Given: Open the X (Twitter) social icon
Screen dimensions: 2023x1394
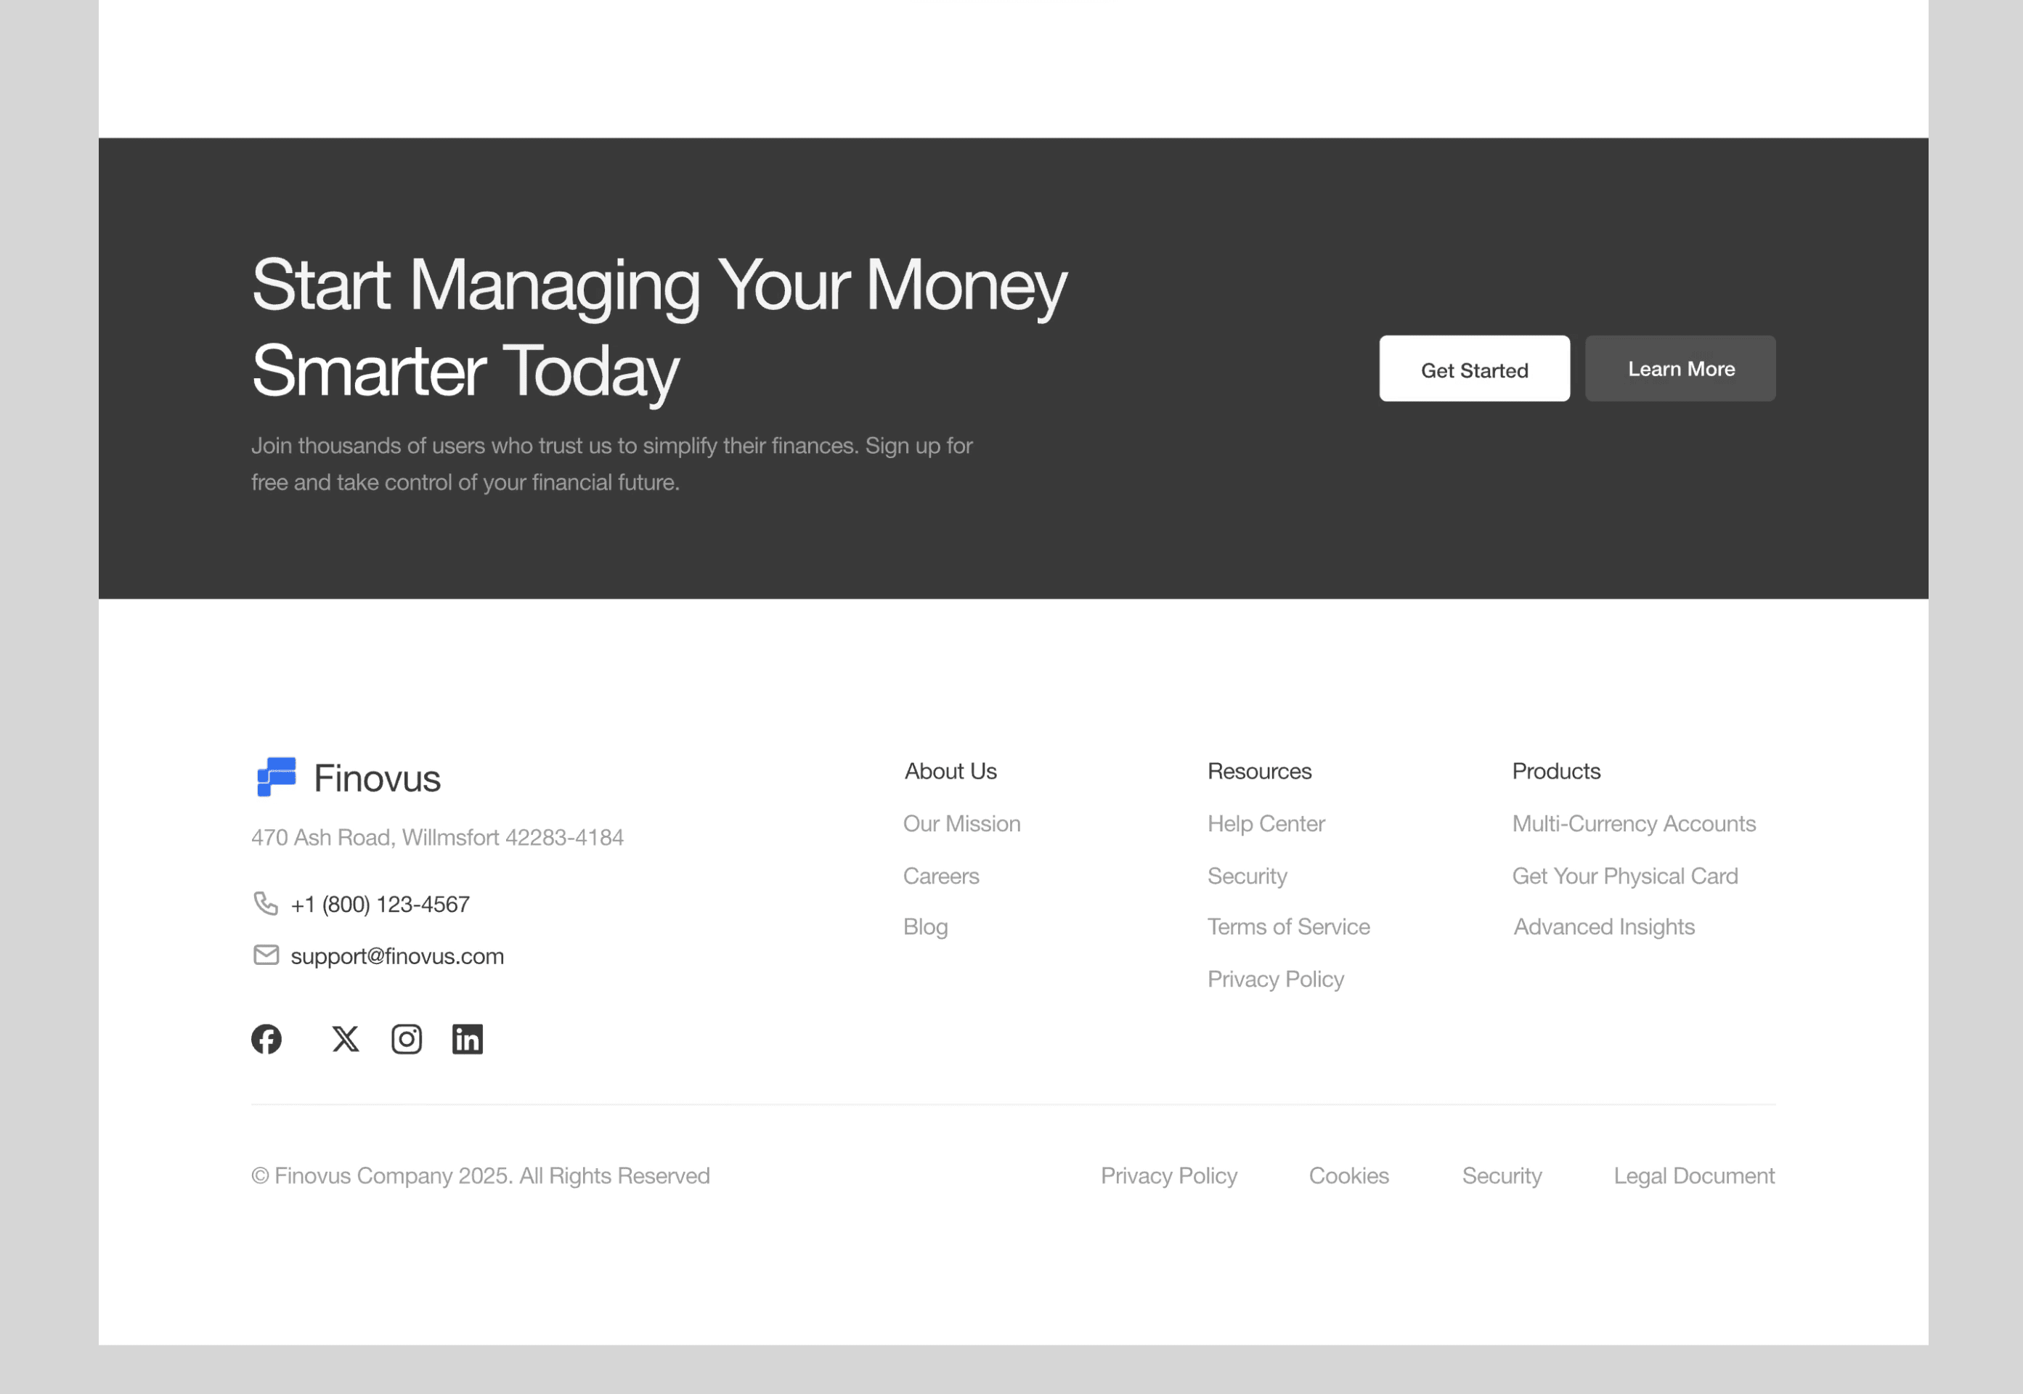Looking at the screenshot, I should (x=345, y=1038).
